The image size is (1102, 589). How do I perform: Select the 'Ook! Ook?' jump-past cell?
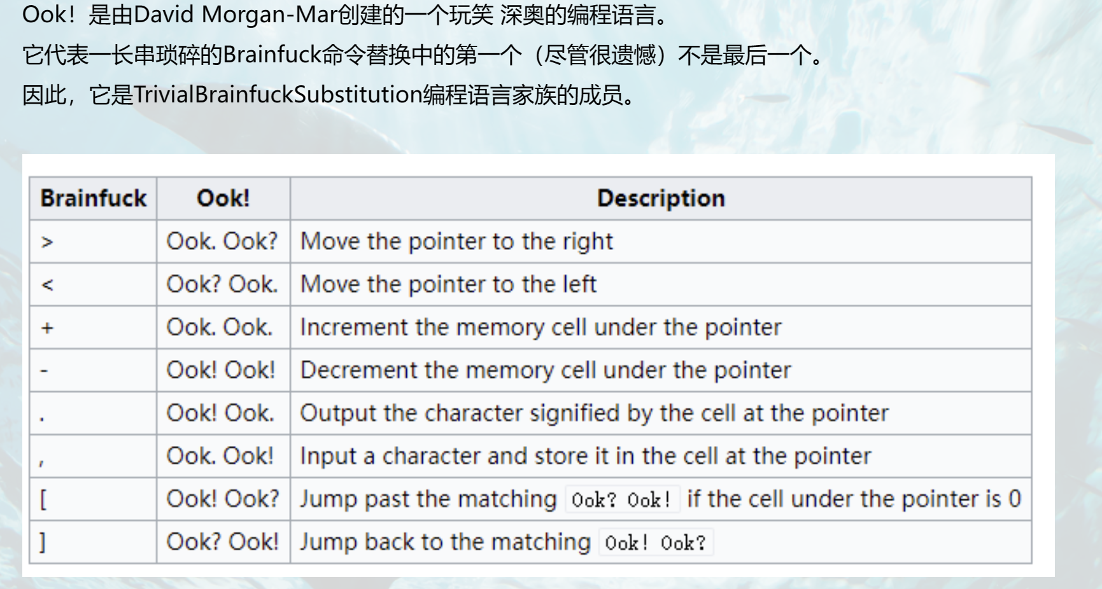click(223, 499)
